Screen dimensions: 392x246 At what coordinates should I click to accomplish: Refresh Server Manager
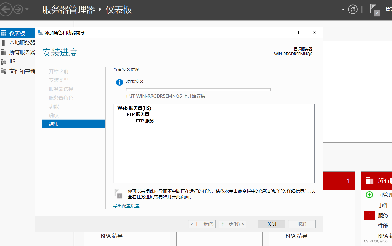tap(353, 9)
